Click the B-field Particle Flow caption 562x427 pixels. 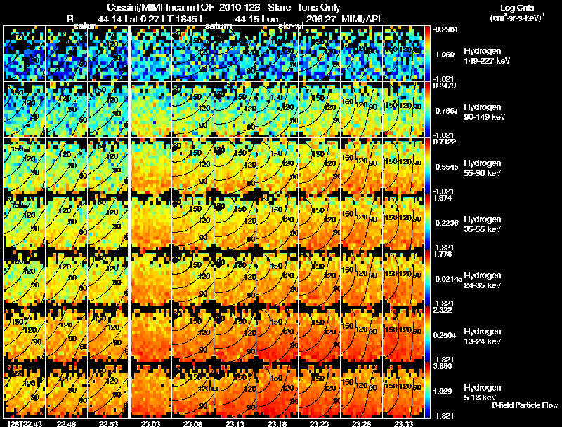pos(525,405)
